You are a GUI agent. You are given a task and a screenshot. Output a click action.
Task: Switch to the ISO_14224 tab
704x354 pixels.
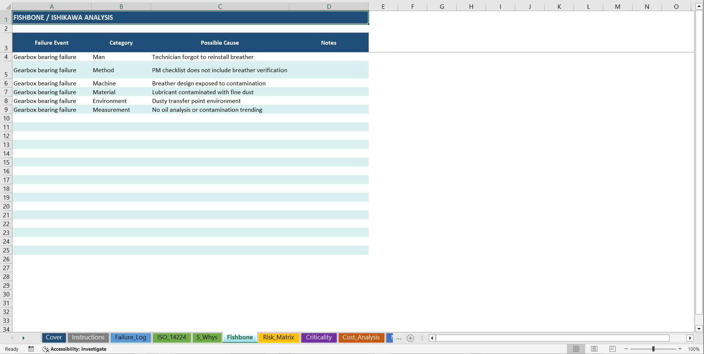coord(172,338)
